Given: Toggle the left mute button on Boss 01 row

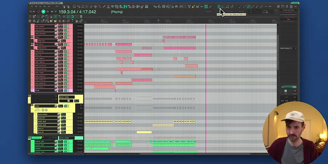Looking at the screenshot, I should tap(78, 129).
